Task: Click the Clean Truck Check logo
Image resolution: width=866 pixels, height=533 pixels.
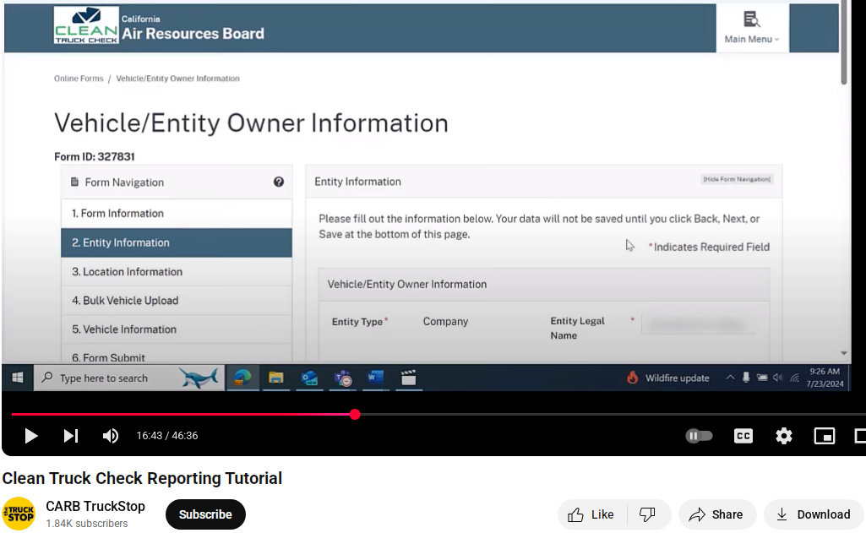Action: (x=86, y=25)
